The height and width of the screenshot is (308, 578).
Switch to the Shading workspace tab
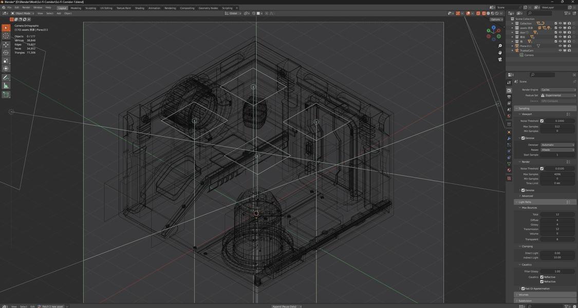140,8
